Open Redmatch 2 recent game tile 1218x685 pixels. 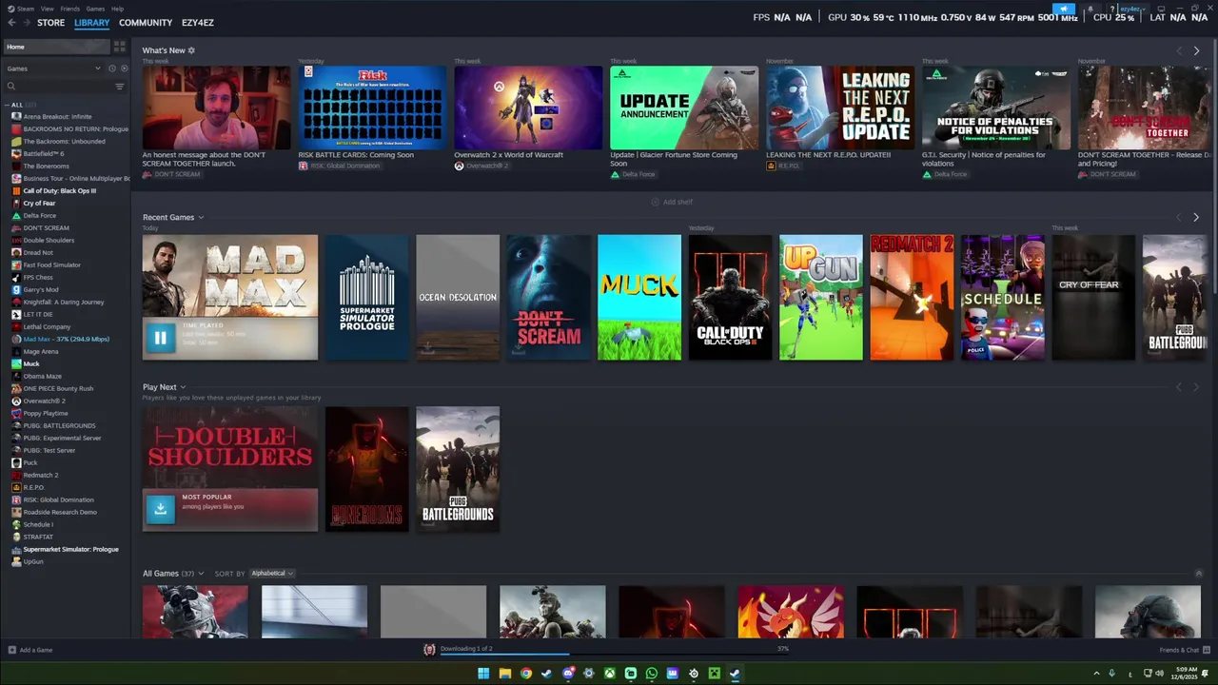coord(912,298)
